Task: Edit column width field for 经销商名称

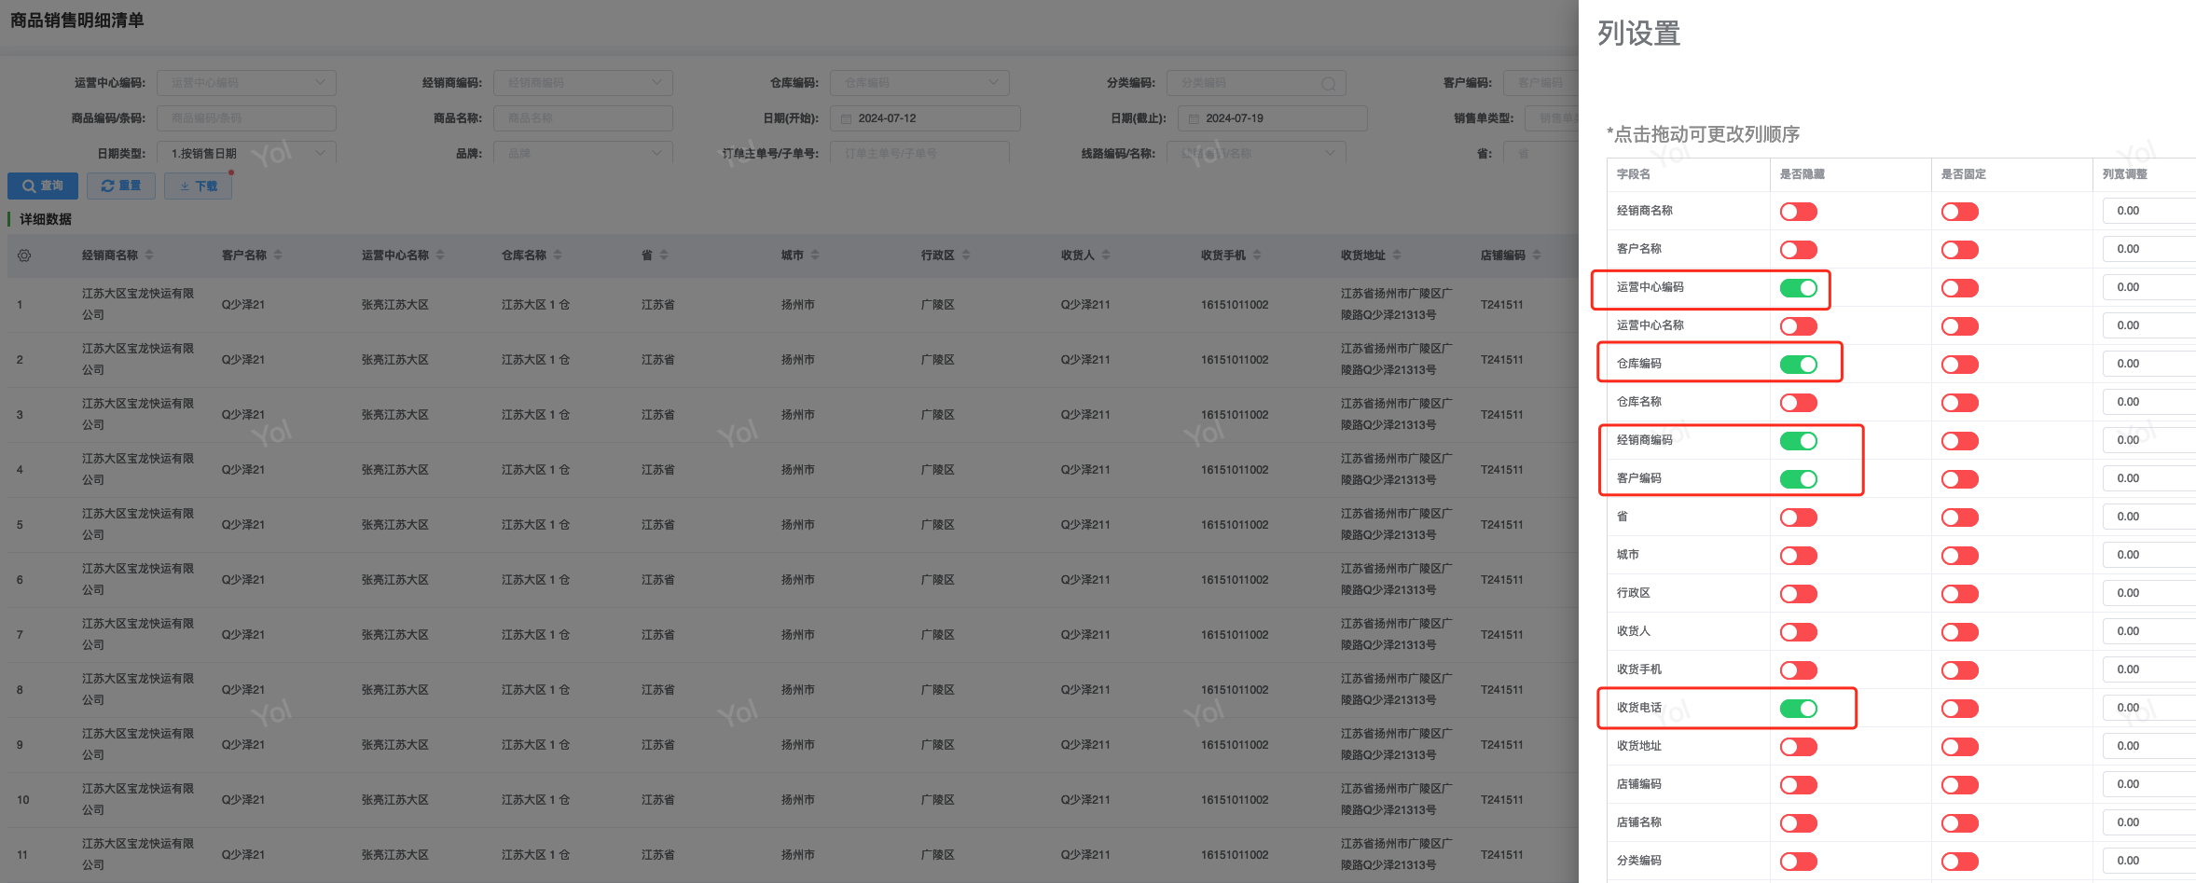Action: pos(2148,211)
